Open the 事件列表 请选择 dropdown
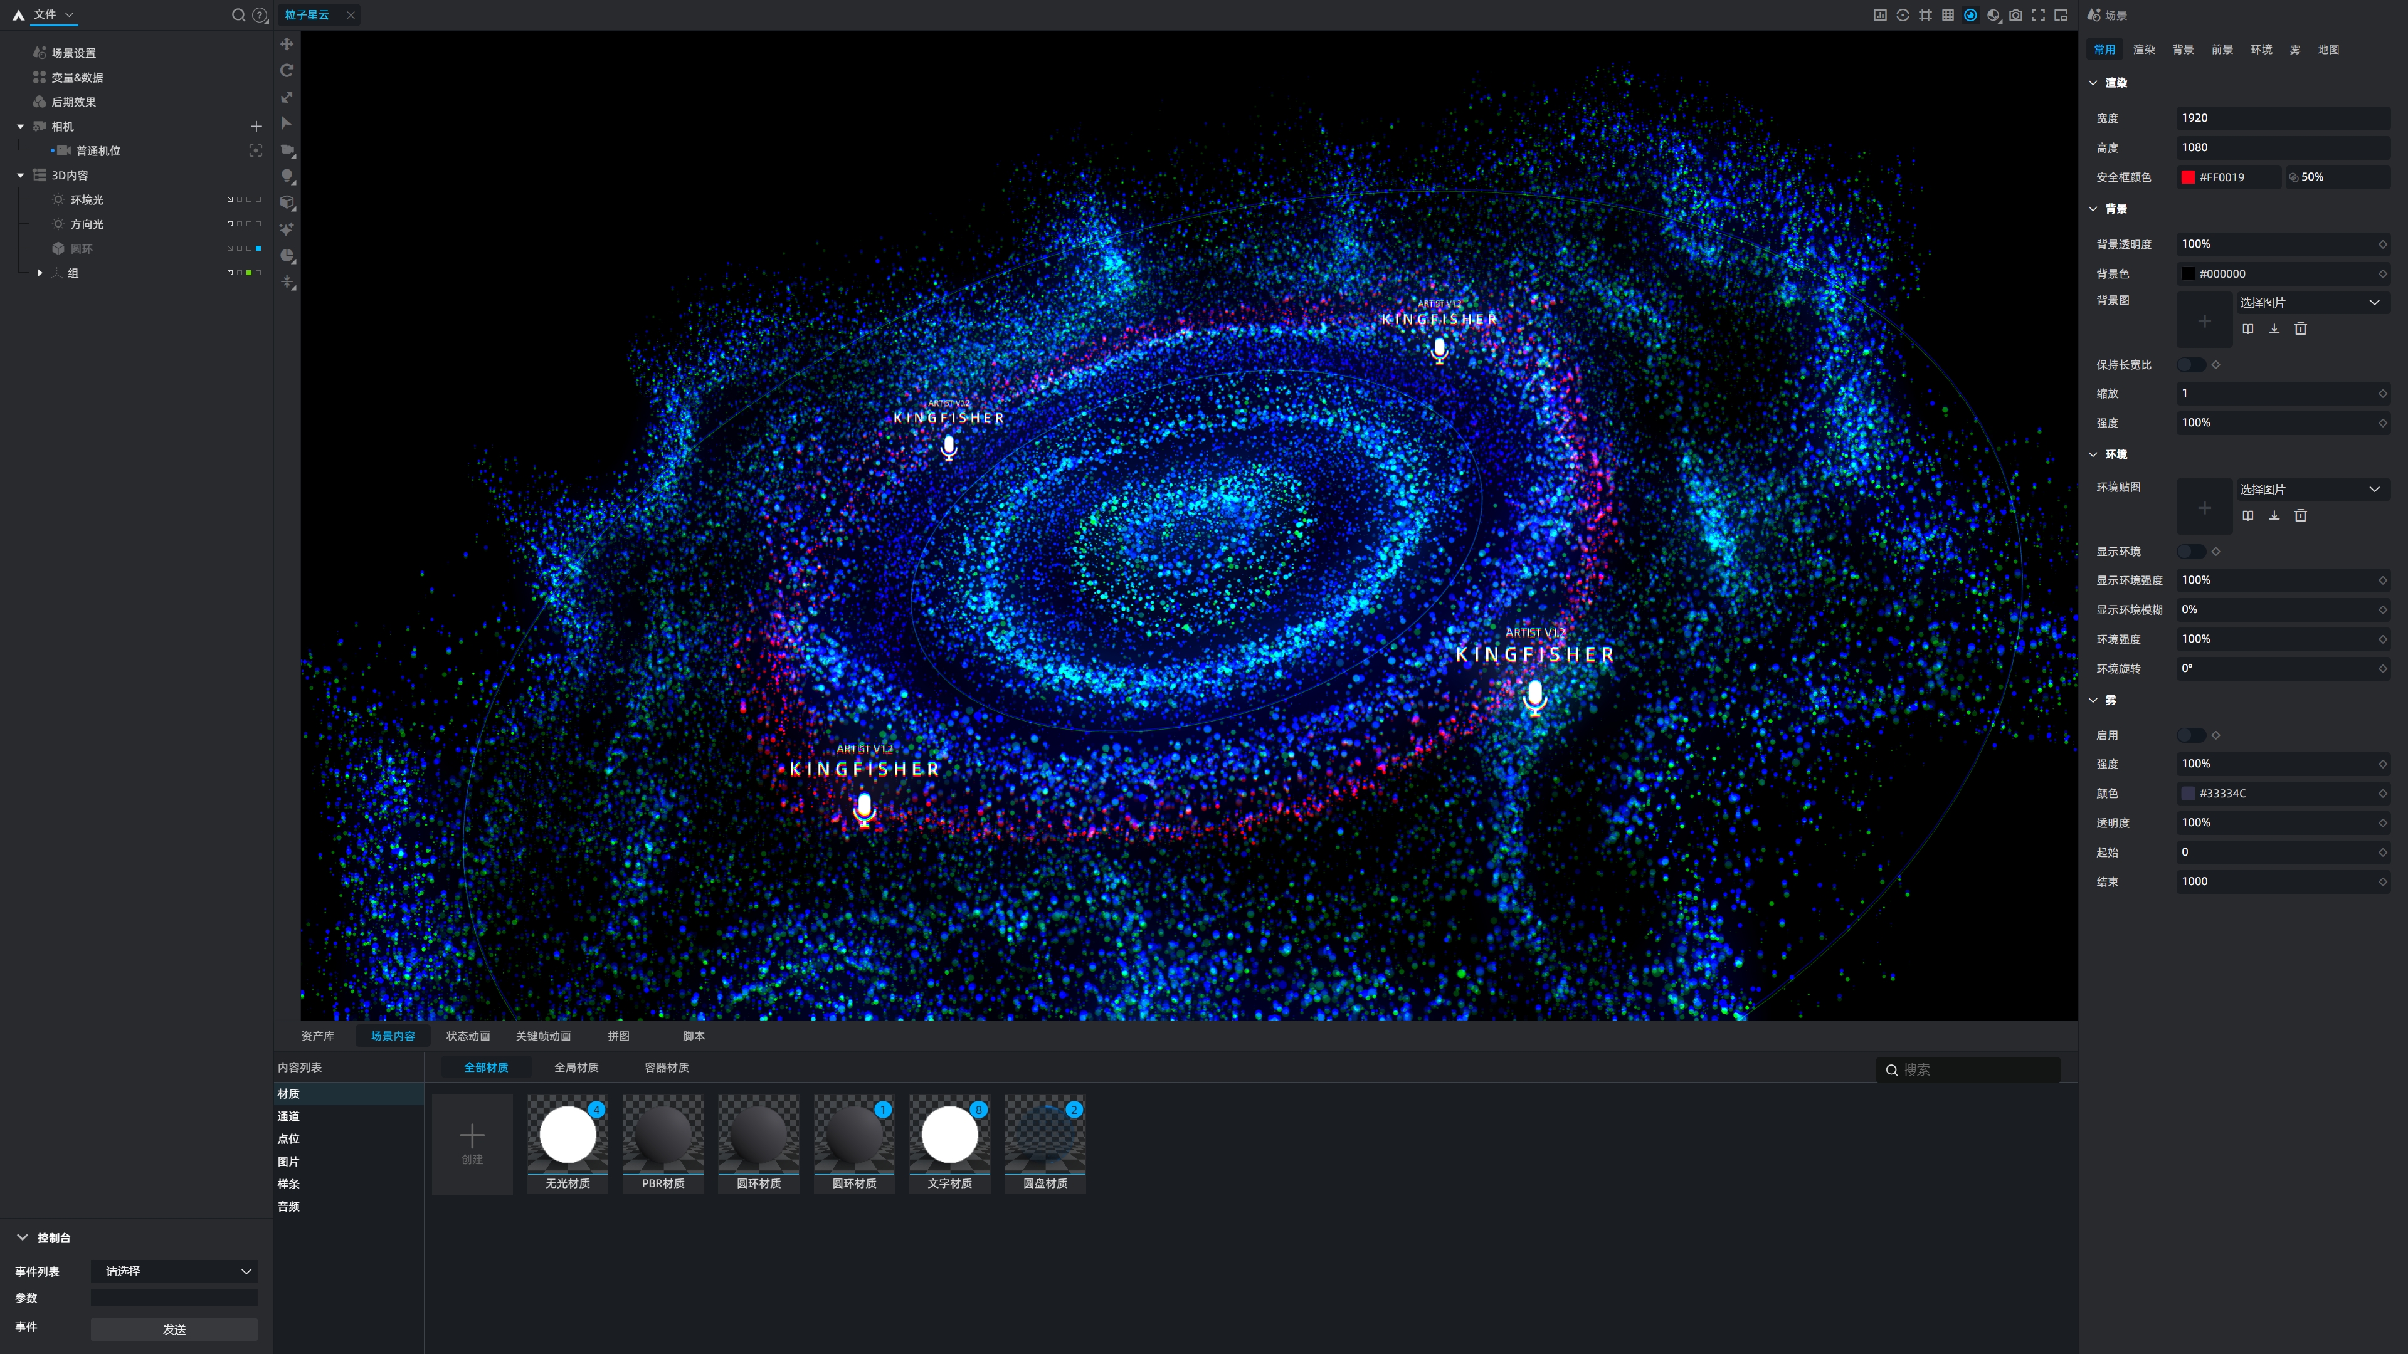Screen dimensions: 2408x1354 pyautogui.click(x=174, y=1271)
